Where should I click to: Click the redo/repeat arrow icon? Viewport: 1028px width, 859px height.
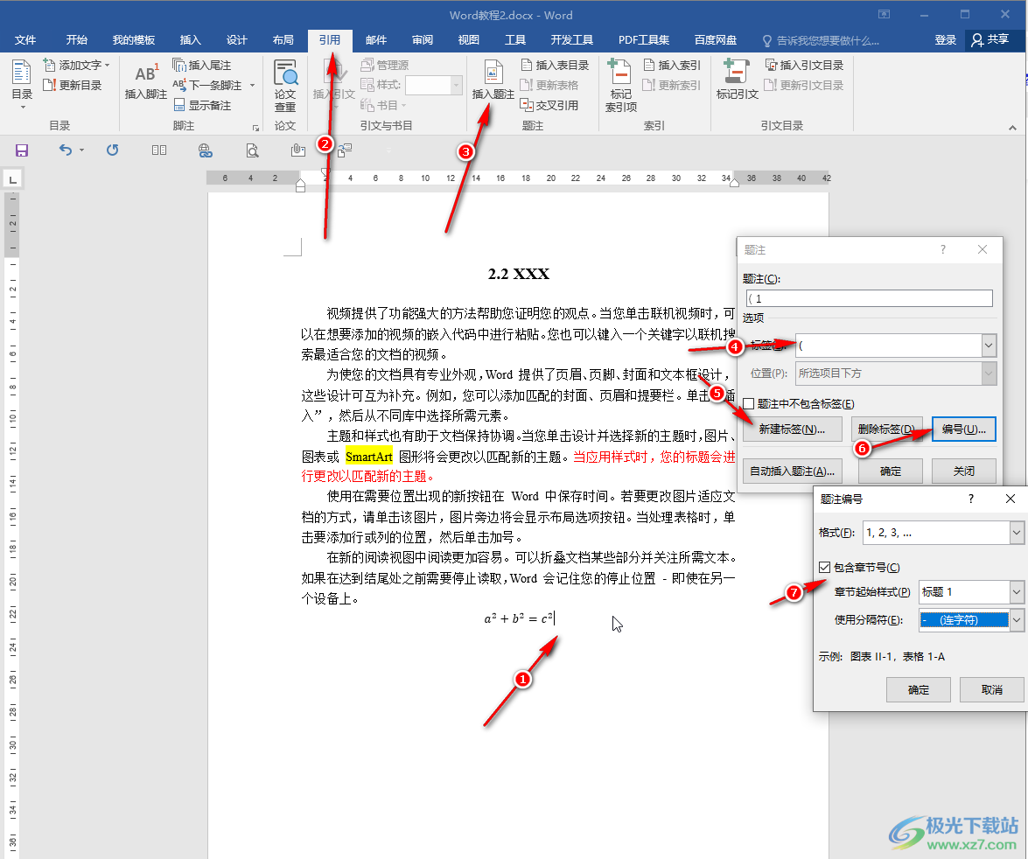pos(113,150)
